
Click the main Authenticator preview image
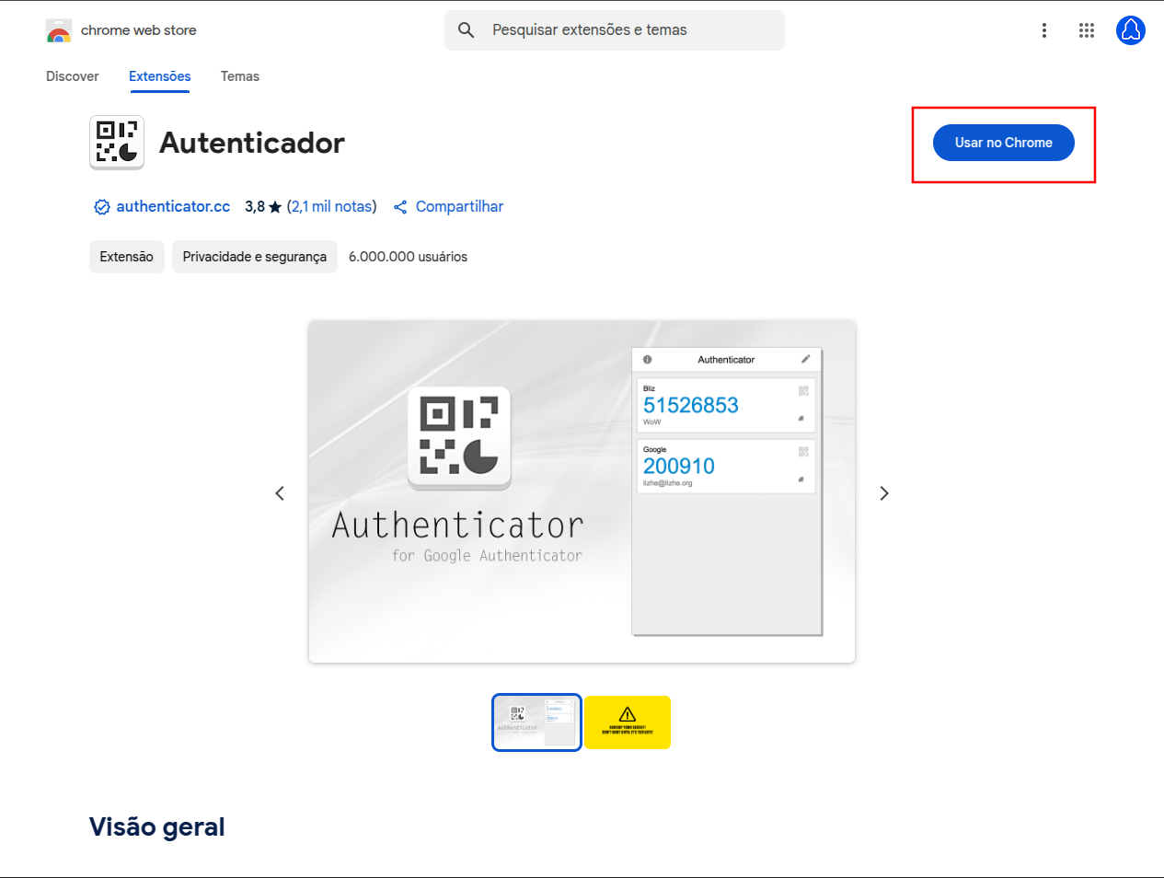582,491
